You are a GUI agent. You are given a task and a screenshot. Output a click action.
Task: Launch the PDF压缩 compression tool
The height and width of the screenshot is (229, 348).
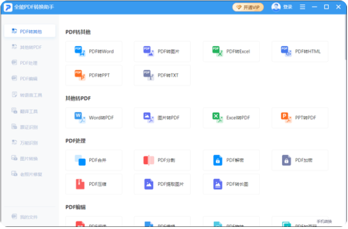(x=94, y=184)
